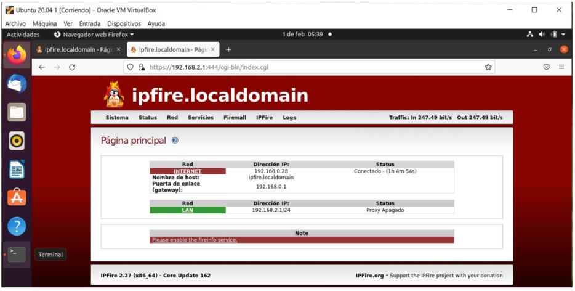Close Firefox with the orange X button
This screenshot has height=291, width=575.
click(x=564, y=49)
